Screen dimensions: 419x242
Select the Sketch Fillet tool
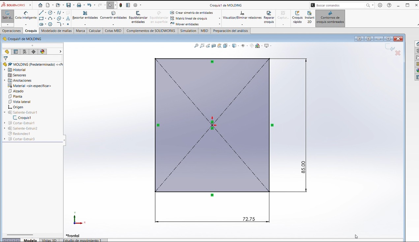tap(59, 24)
